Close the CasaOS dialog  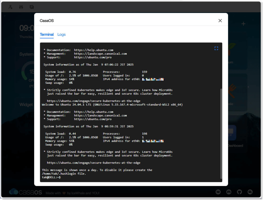coord(220,21)
